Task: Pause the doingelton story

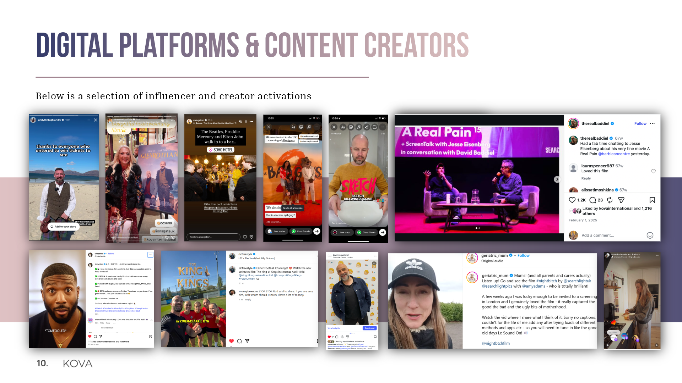Action: point(245,121)
